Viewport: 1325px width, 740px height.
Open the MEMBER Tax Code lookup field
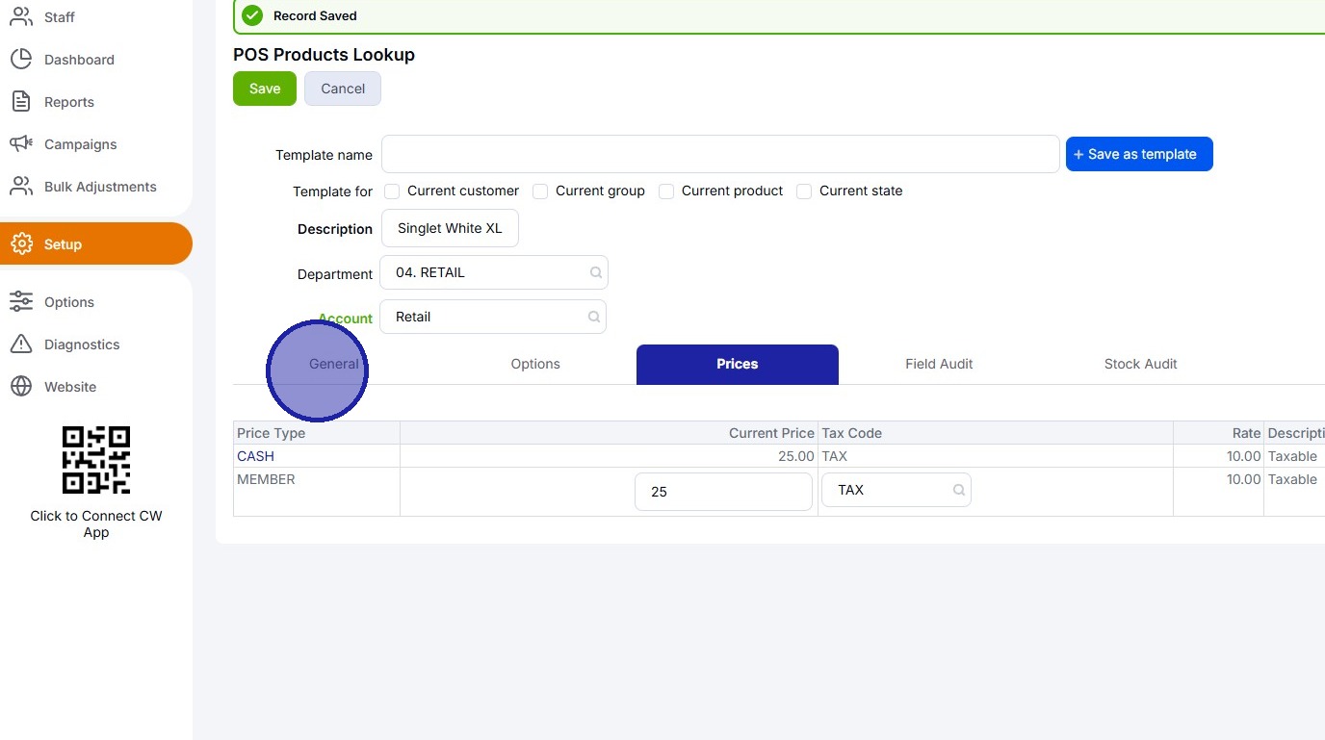coord(896,490)
